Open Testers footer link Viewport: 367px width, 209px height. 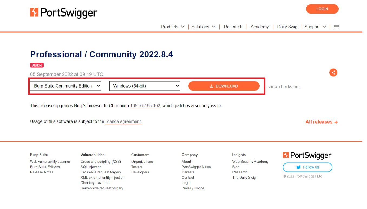pyautogui.click(x=137, y=167)
